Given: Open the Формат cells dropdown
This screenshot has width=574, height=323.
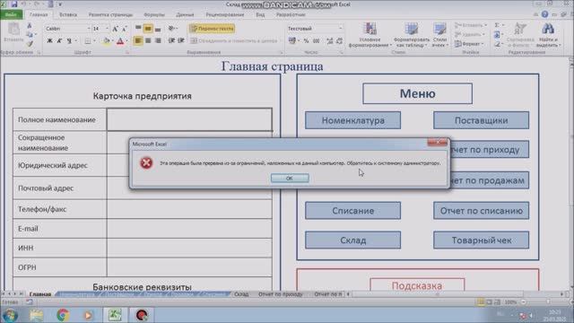Looking at the screenshot, I should tap(470, 44).
